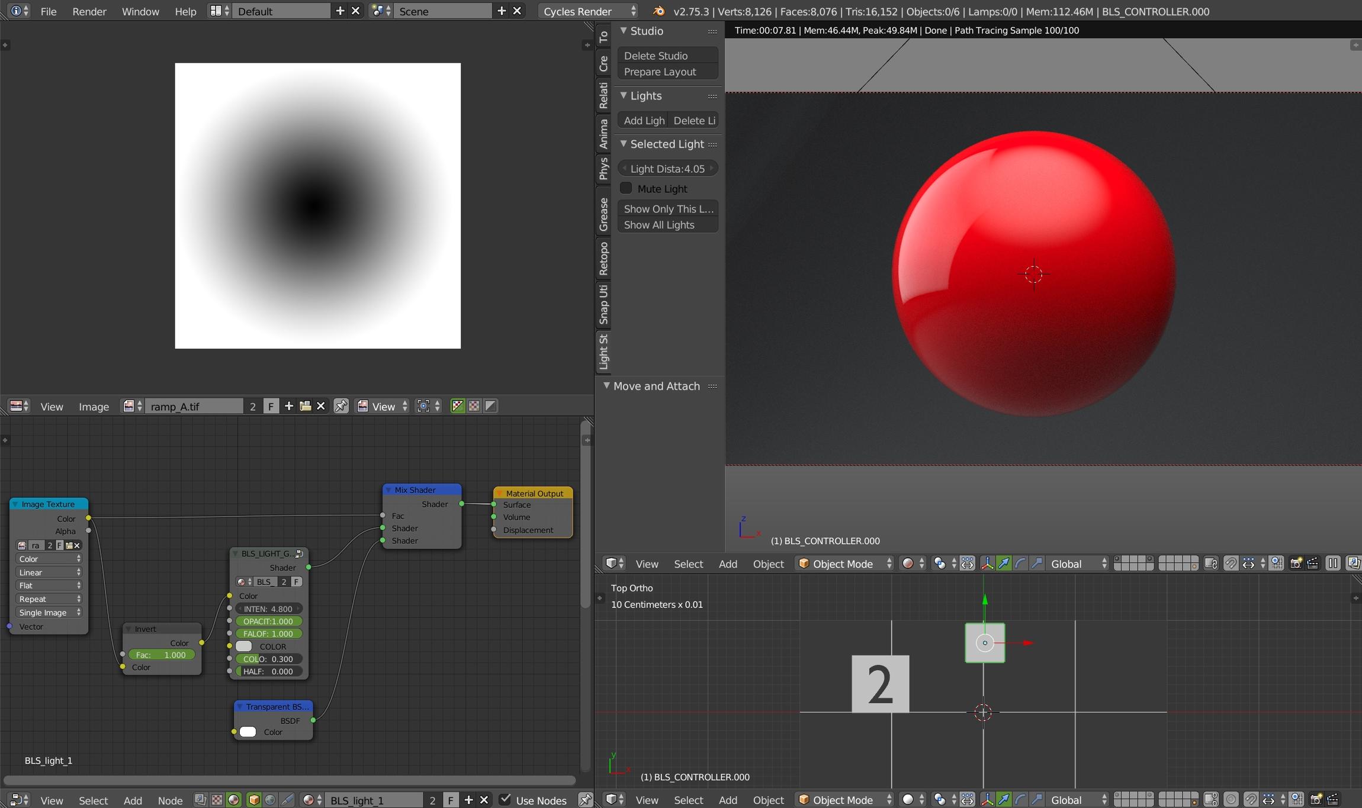Screen dimensions: 1362x808
Task: Open the Image menu in image editor
Action: [x=94, y=406]
